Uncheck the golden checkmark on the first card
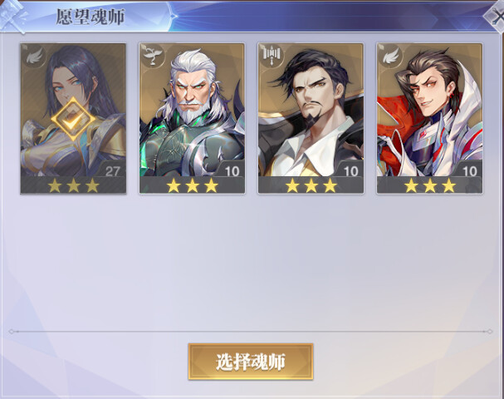This screenshot has height=399, width=504. (73, 120)
